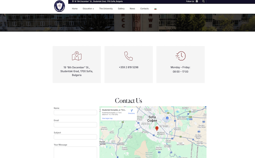Open the Facebook page icon

(x=197, y=1)
